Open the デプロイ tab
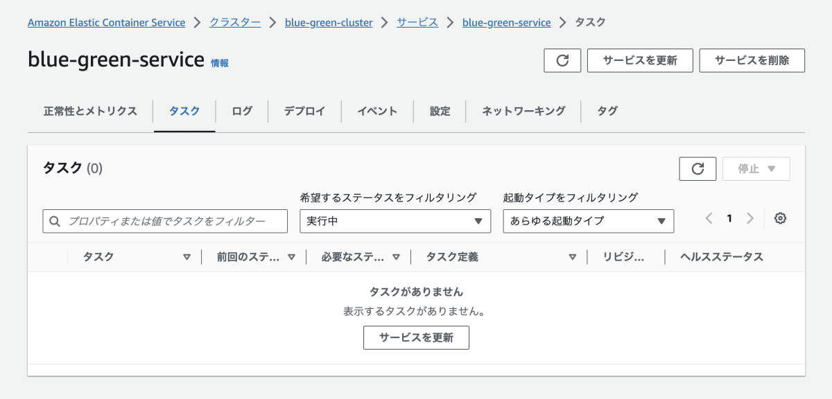Viewport: 832px width, 399px height. click(x=304, y=111)
